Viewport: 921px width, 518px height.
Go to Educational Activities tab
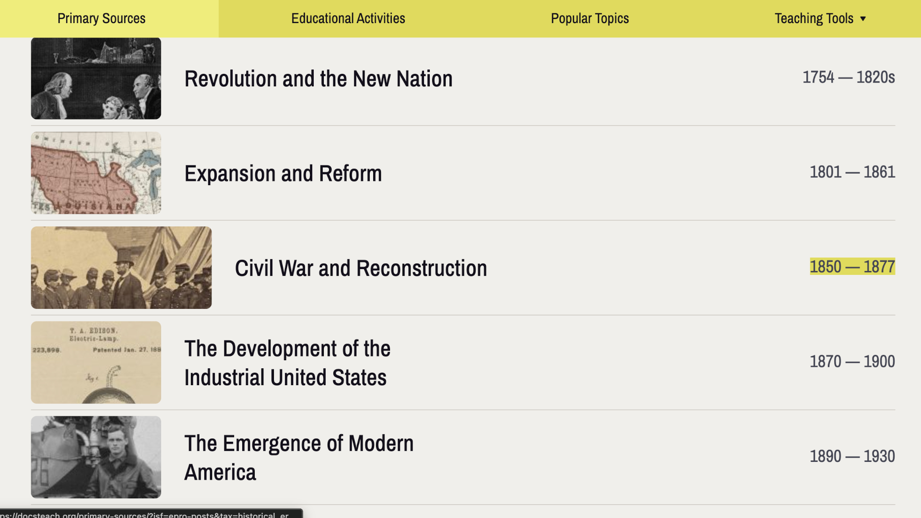click(348, 18)
